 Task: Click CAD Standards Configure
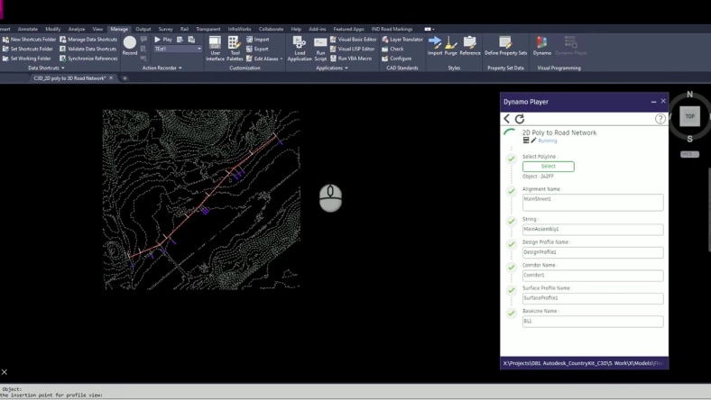tap(397, 59)
